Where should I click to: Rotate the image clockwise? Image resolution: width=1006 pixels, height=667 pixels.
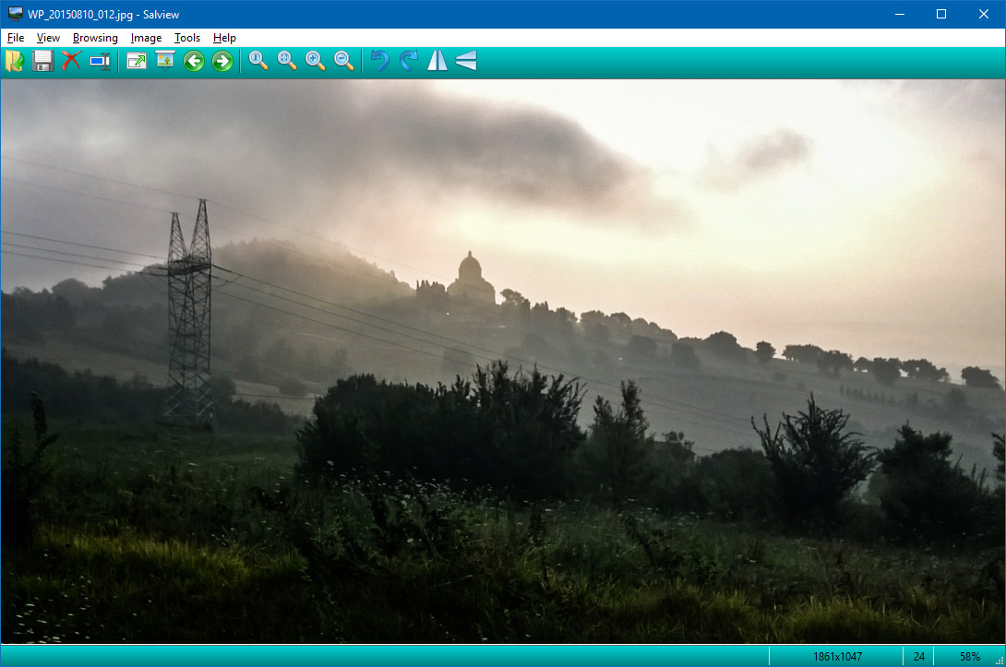[x=409, y=61]
